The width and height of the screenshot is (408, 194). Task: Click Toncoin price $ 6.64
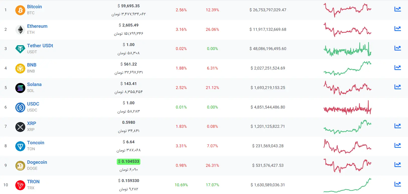pyautogui.click(x=129, y=142)
